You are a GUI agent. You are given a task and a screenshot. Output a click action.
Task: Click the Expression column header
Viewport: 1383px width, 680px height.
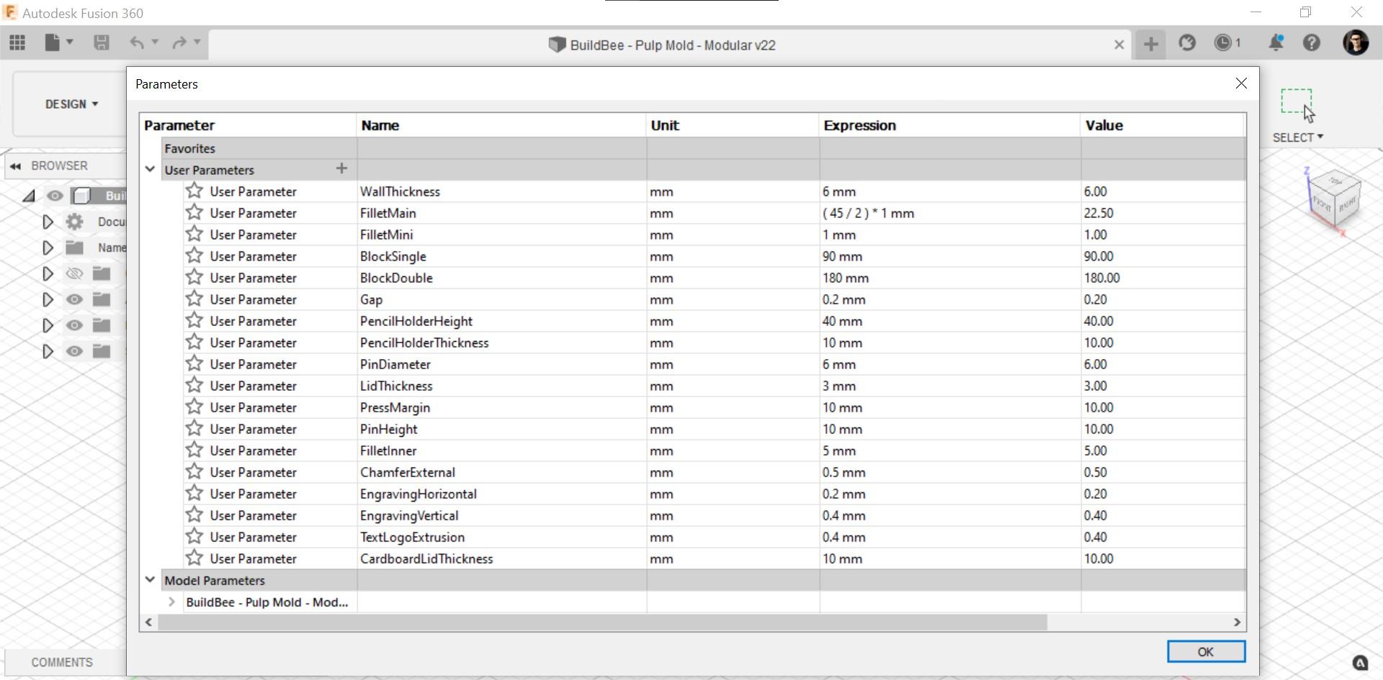point(949,125)
